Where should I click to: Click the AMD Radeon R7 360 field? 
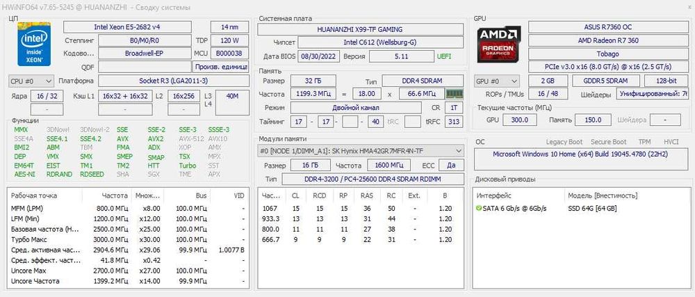(608, 40)
